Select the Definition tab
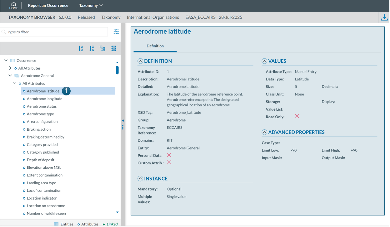The width and height of the screenshot is (390, 227). pyautogui.click(x=155, y=46)
